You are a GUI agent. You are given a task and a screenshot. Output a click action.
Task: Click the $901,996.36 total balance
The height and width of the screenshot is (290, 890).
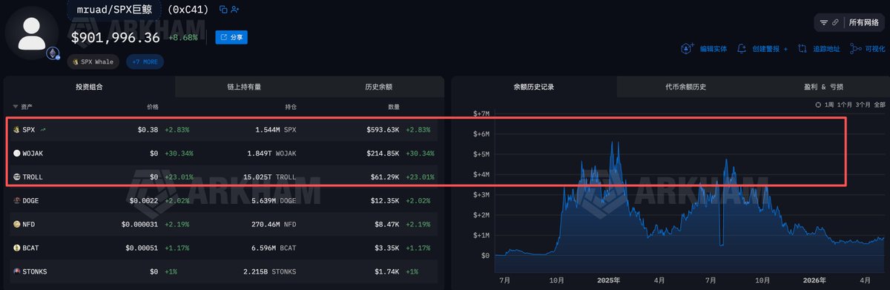click(x=116, y=37)
